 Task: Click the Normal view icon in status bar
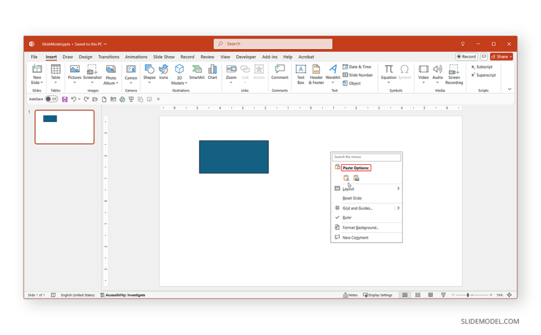coord(405,295)
